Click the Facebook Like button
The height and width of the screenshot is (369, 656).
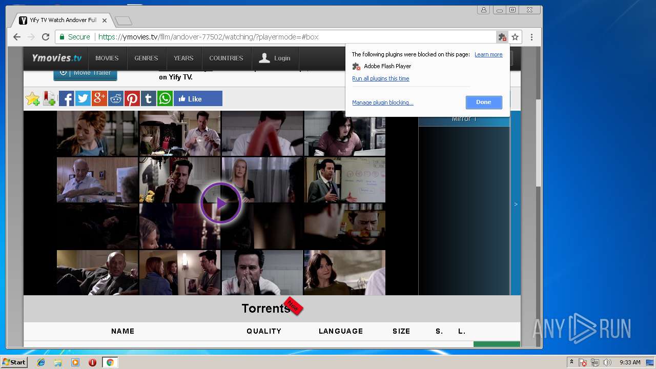click(198, 98)
